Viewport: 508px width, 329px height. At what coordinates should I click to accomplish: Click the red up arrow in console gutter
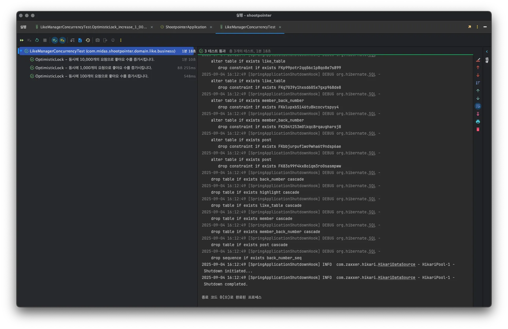pos(478,68)
